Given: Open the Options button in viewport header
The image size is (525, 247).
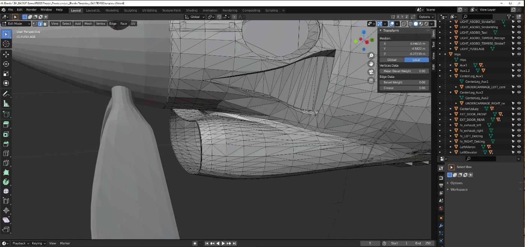Looking at the screenshot, I should [x=426, y=17].
